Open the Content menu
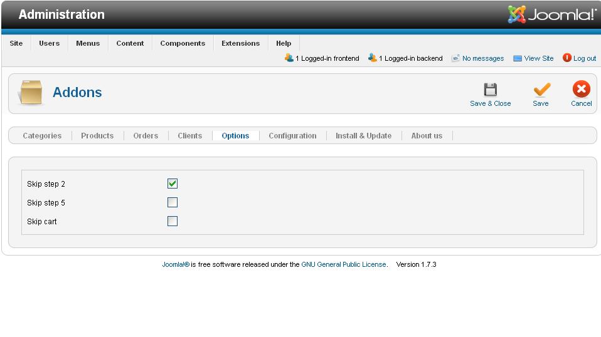Viewport: 601px width, 337px height. (x=130, y=43)
